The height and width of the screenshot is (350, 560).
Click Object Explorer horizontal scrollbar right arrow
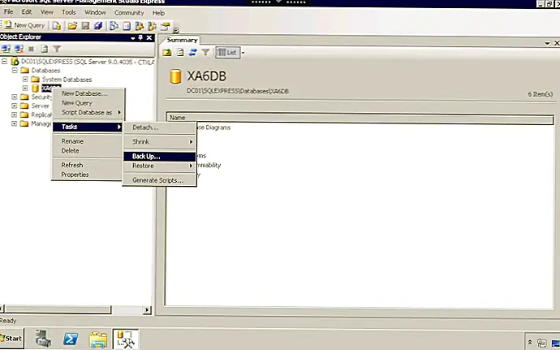(147, 310)
